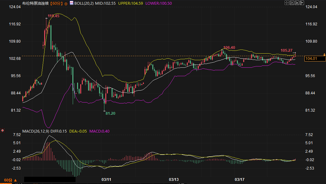Click the 布伦特原油连续 instrument title
This screenshot has width=326, height=184.
point(35,3)
